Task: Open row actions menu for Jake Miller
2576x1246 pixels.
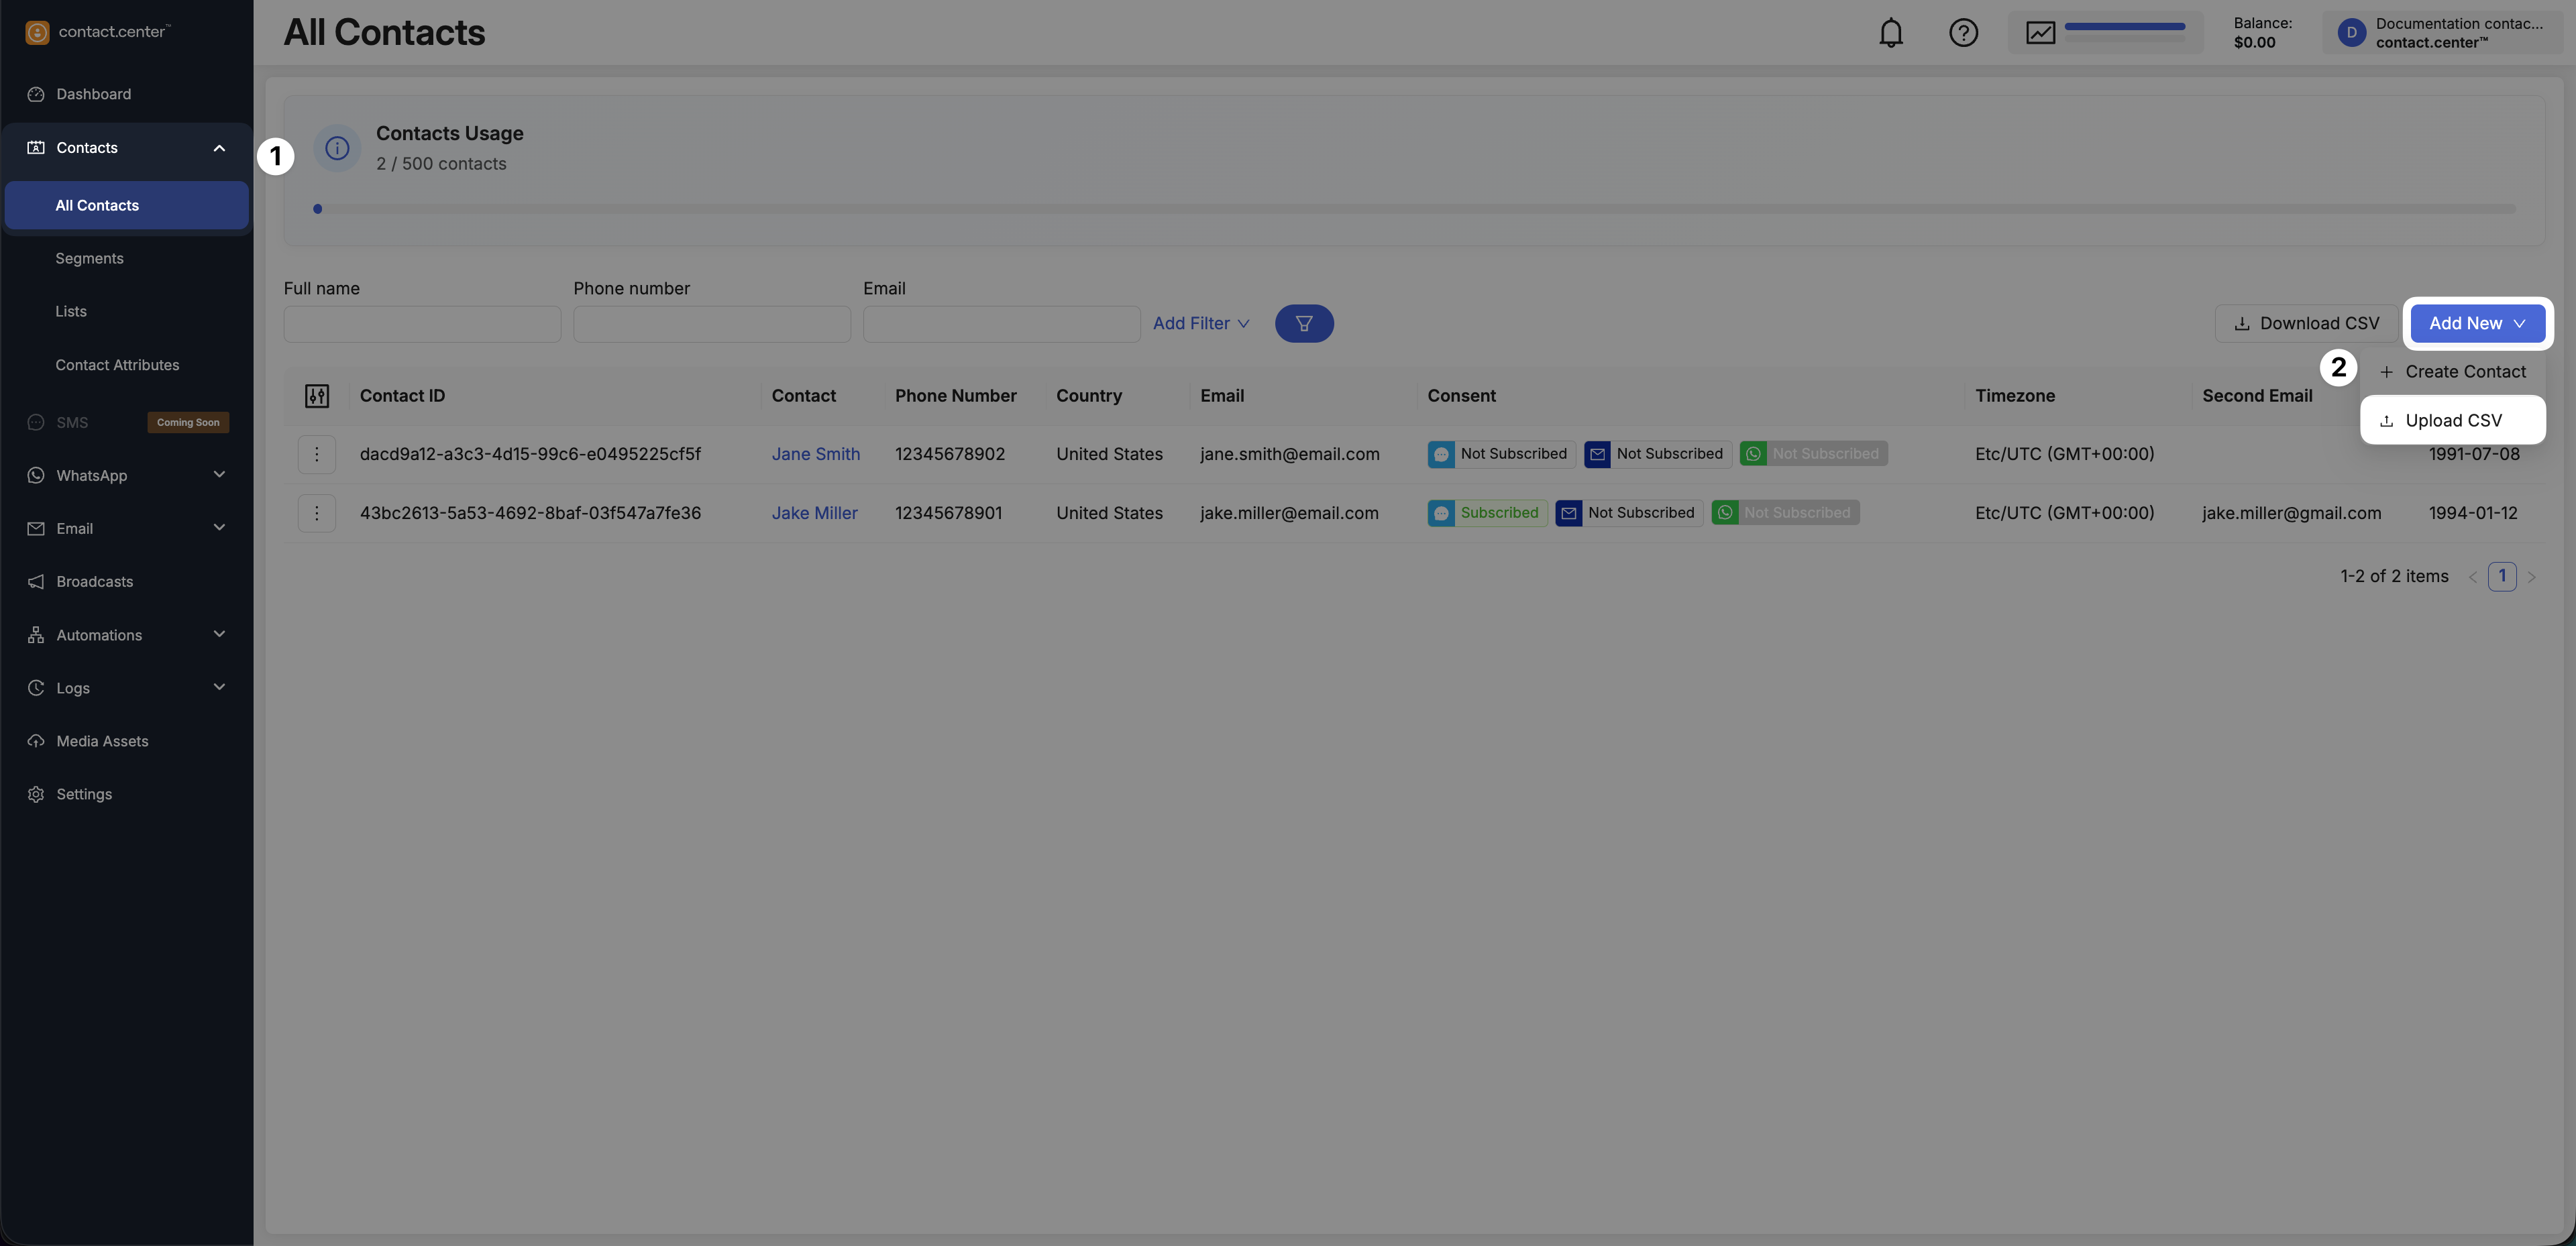Action: (x=317, y=513)
